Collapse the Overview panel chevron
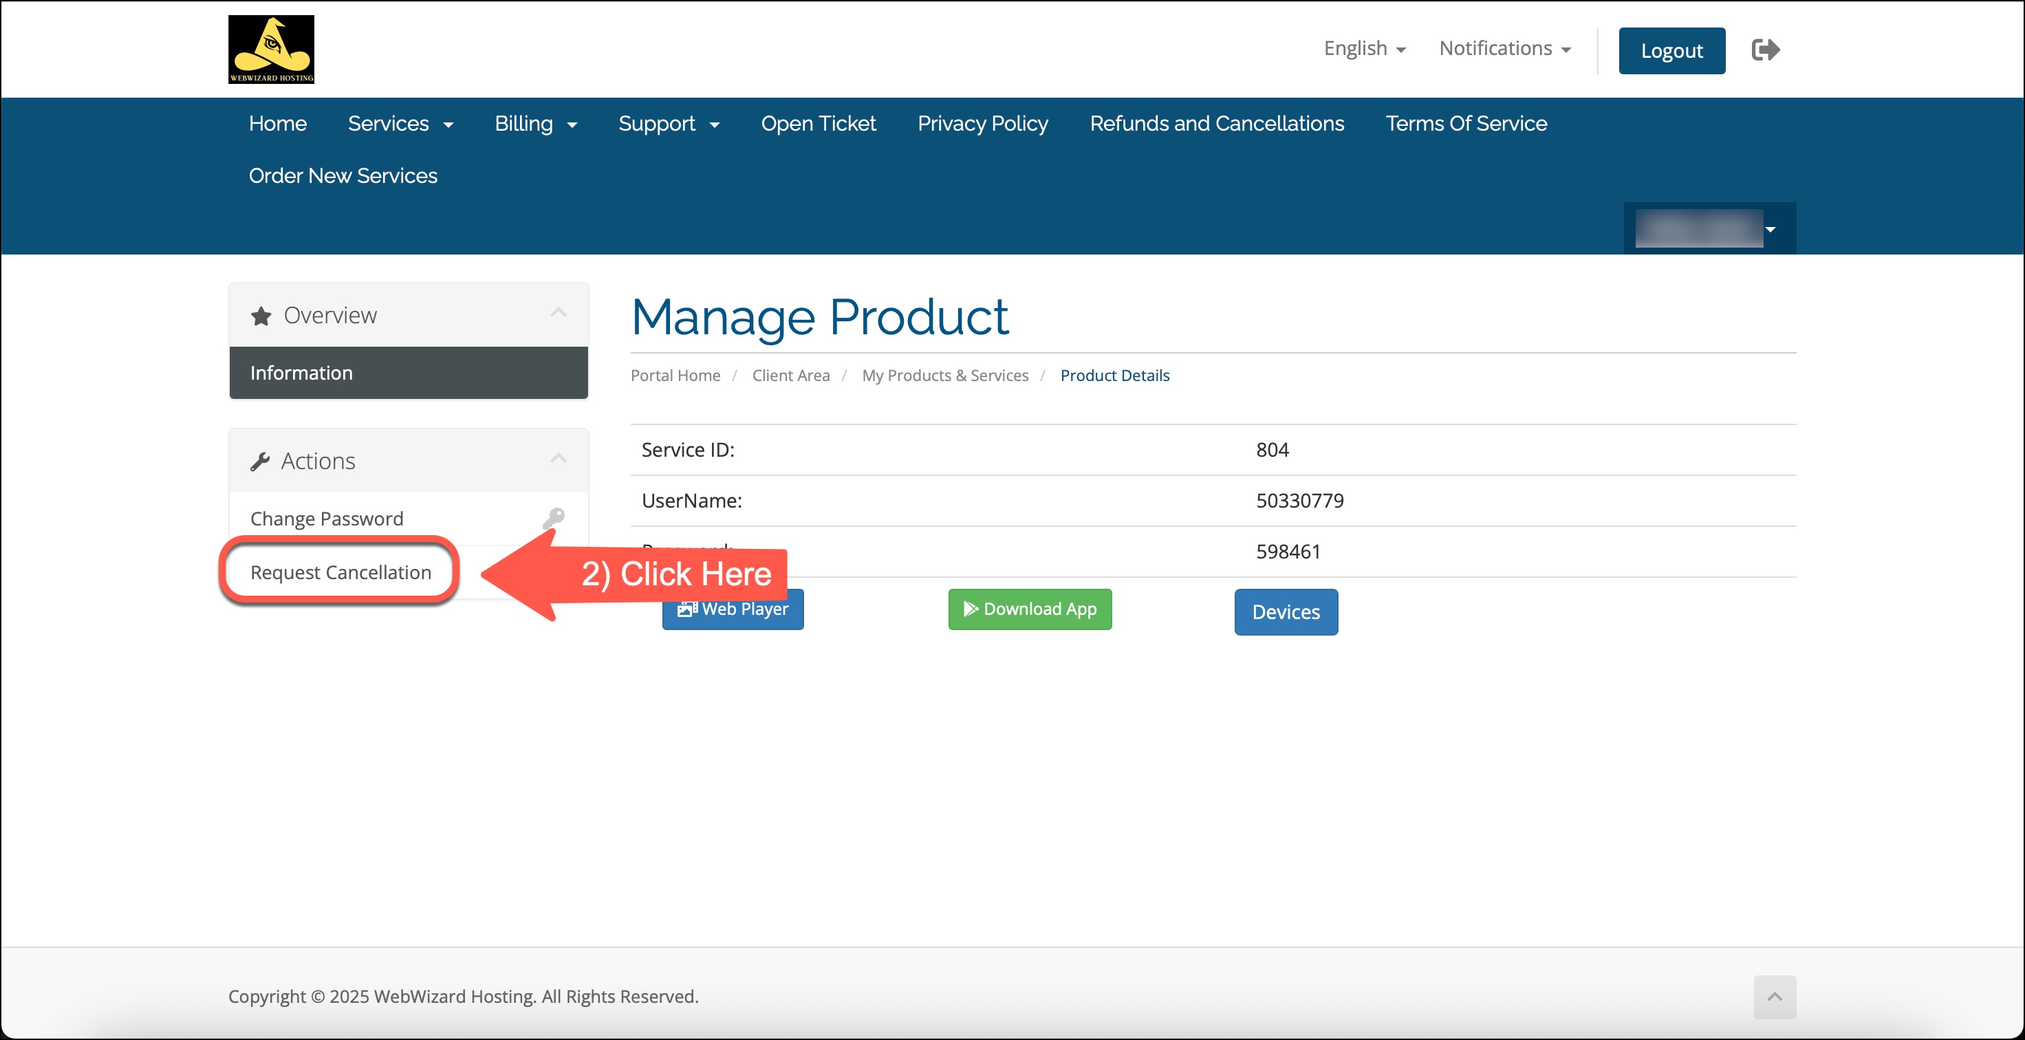Viewport: 2025px width, 1040px height. coord(558,313)
